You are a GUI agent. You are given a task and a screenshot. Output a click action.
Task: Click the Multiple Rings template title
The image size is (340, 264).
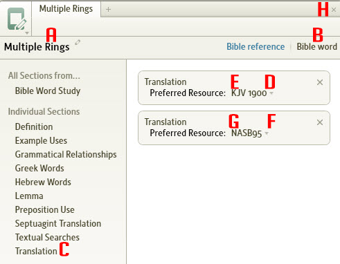37,47
